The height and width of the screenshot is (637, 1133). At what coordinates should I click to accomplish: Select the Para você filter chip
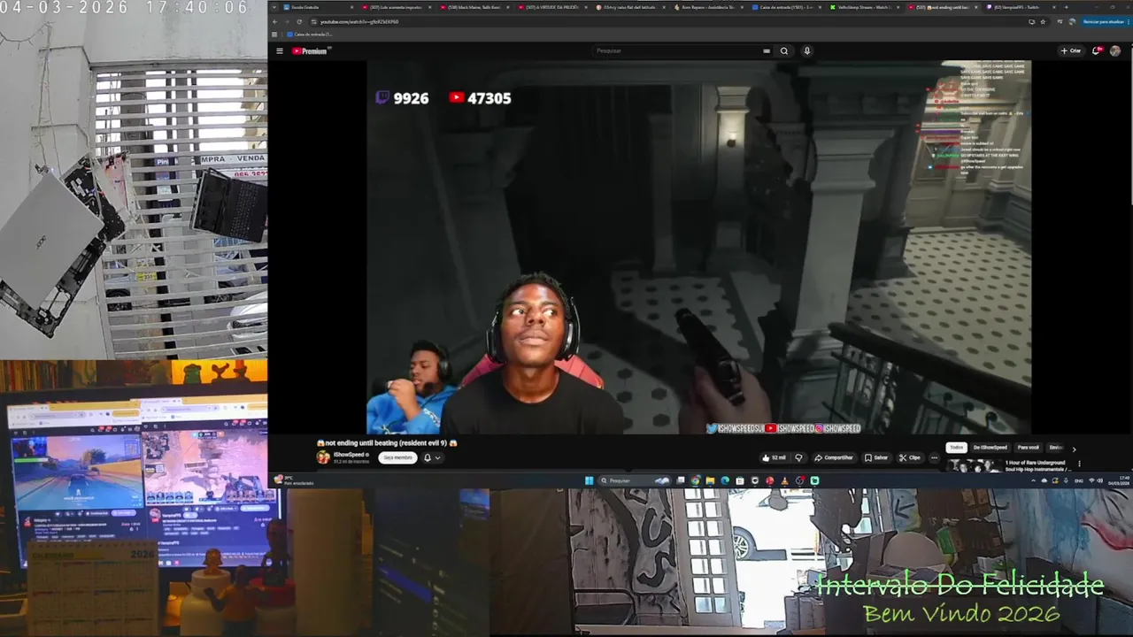click(1029, 448)
